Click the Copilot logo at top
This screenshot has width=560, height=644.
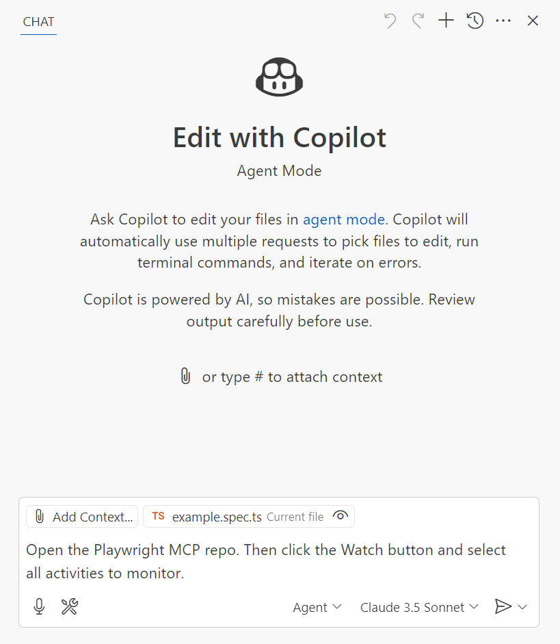pos(279,77)
